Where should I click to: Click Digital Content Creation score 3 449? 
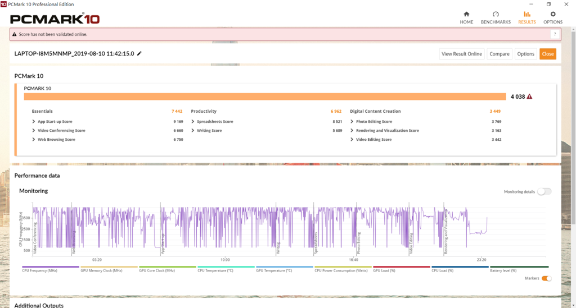click(495, 111)
